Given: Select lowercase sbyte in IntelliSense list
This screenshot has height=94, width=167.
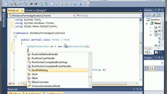Looking at the screenshot, I should [58, 74].
